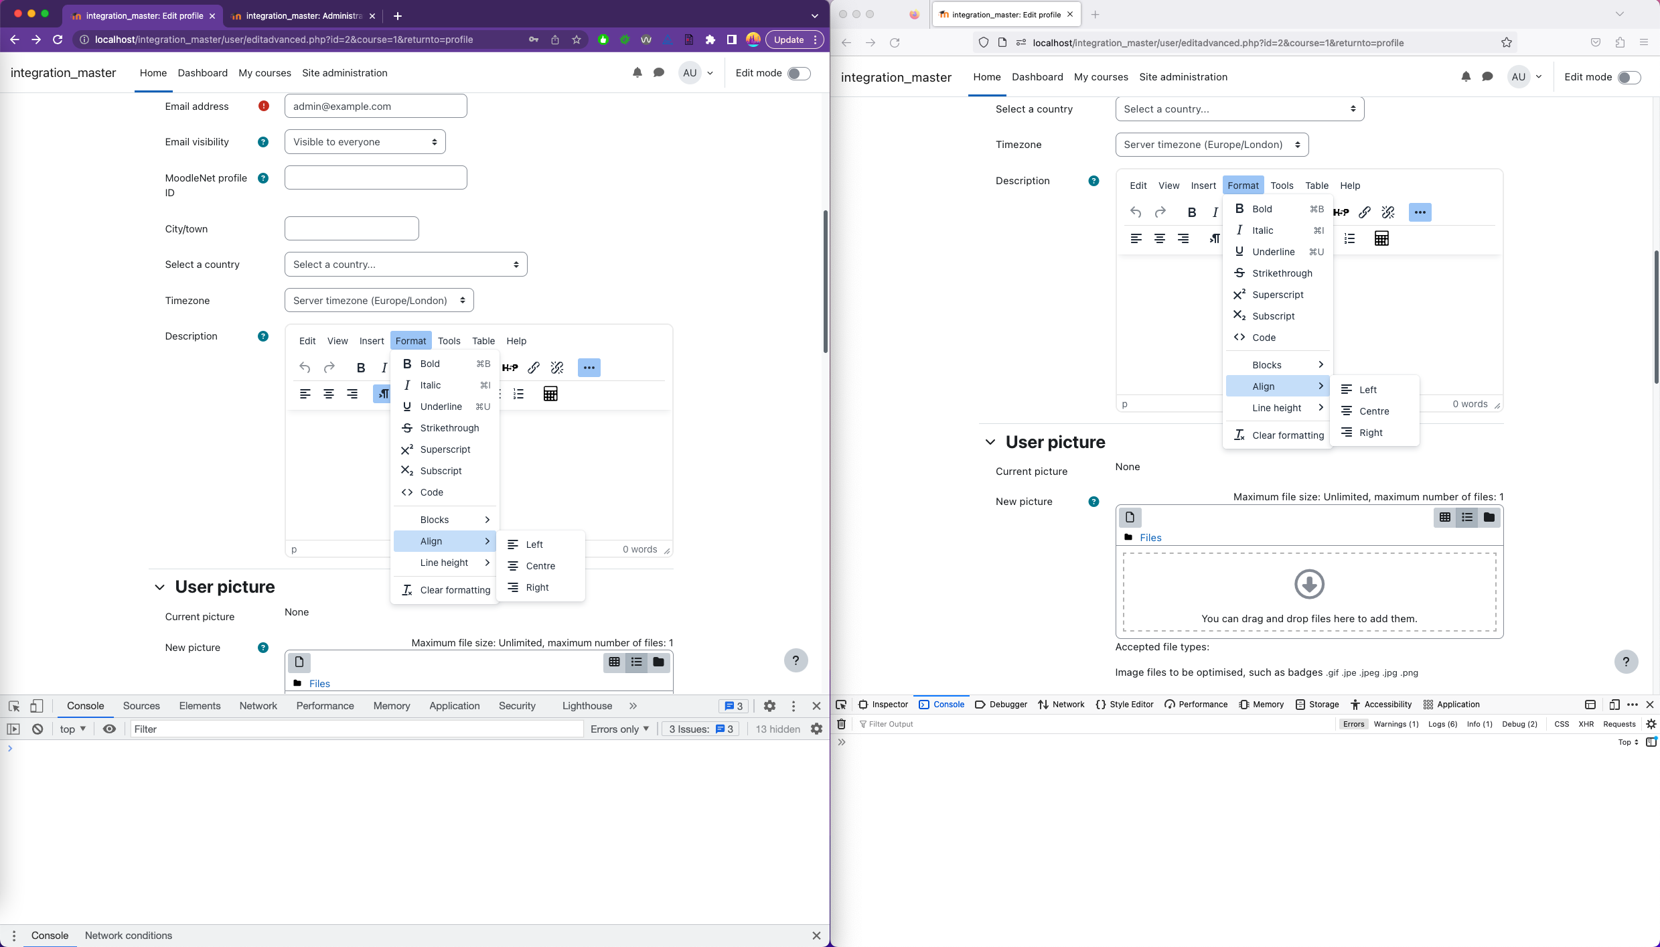Open Errors only log level dropdown

tap(619, 729)
